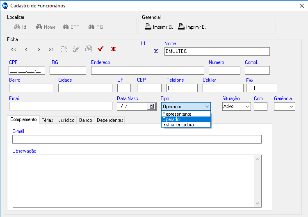
Task: Open the calendar picker for Data Nasc.
Action: click(151, 106)
